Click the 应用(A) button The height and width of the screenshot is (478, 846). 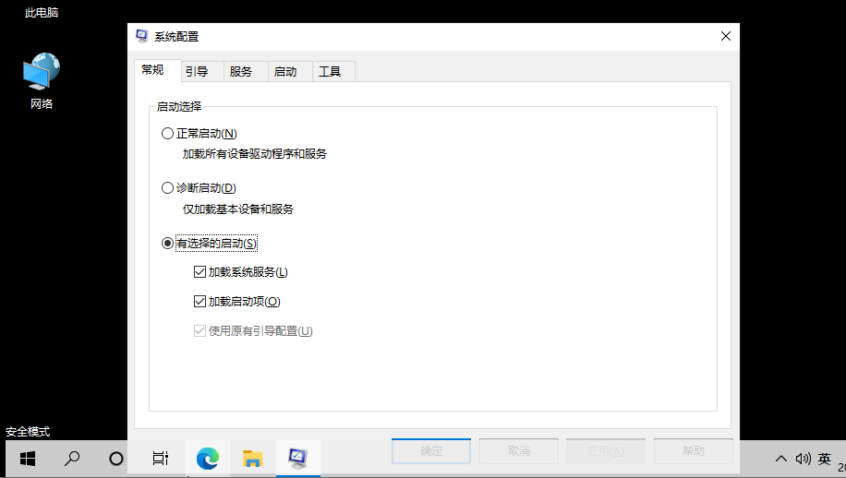(606, 451)
